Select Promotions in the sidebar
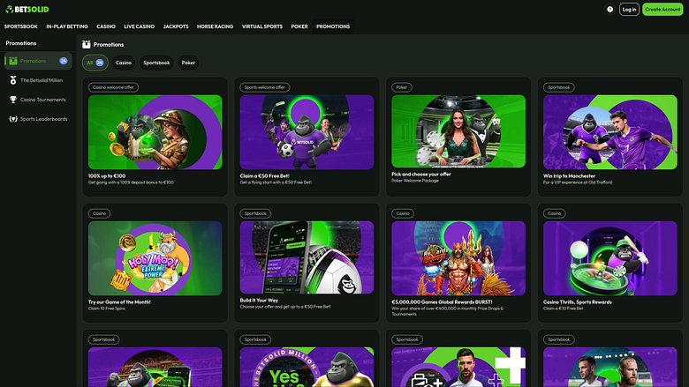 tap(38, 61)
